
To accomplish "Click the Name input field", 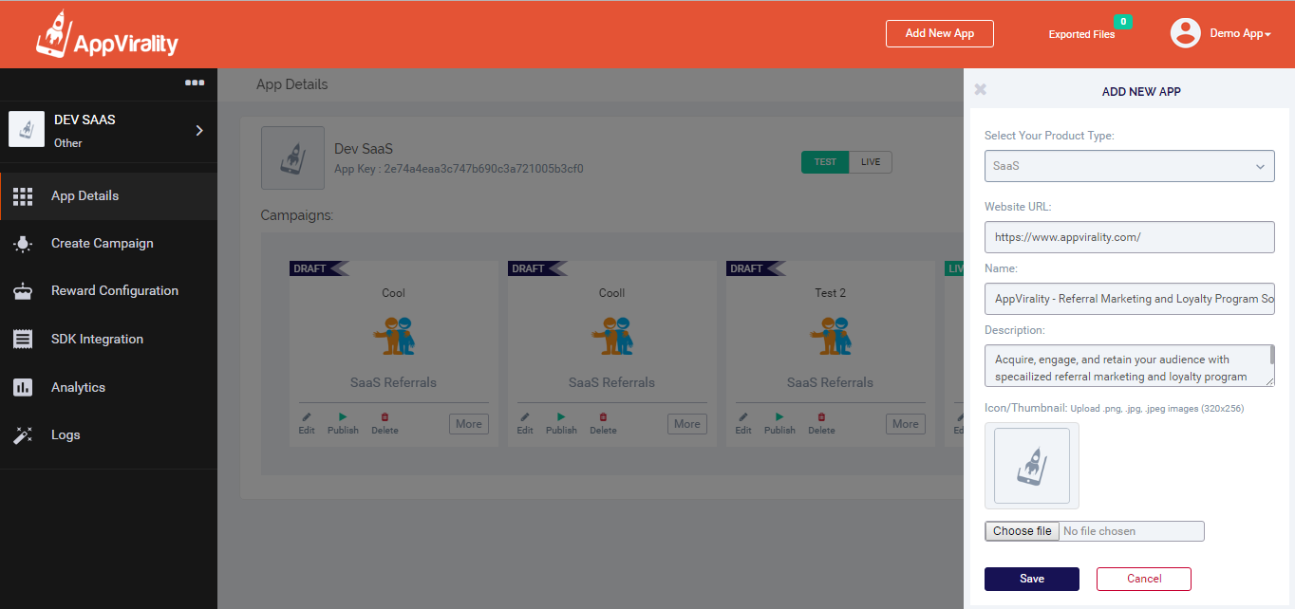I will pyautogui.click(x=1130, y=299).
